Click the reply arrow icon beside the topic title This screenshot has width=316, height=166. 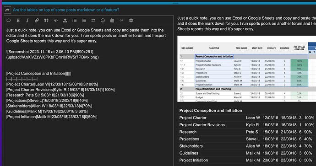tap(7, 10)
